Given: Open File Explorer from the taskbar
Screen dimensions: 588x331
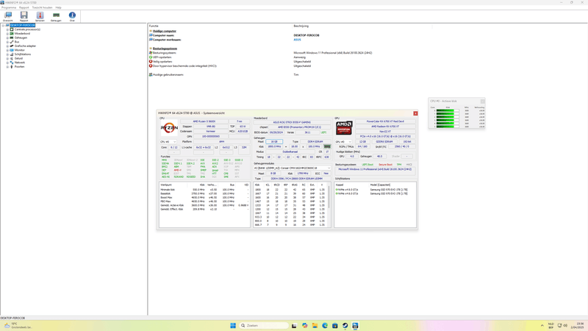Looking at the screenshot, I should (x=315, y=325).
